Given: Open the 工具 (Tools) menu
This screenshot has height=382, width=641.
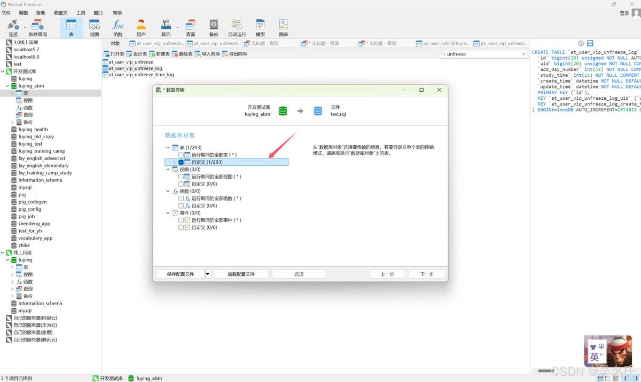Looking at the screenshot, I should pos(81,13).
